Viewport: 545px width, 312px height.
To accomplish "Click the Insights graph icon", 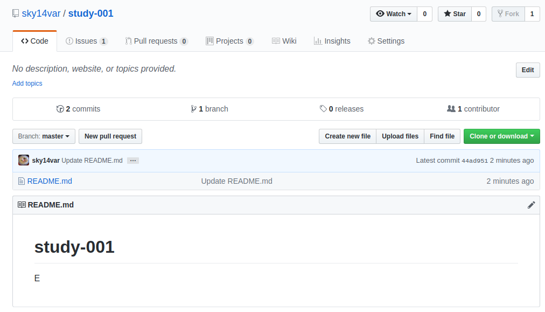I will click(x=318, y=41).
